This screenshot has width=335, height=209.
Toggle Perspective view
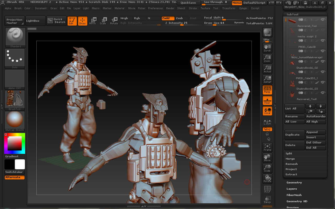click(x=267, y=90)
